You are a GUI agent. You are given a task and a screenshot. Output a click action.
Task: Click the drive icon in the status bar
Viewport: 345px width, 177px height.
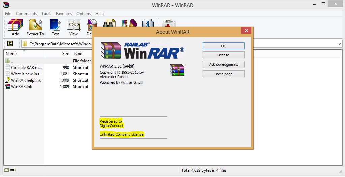coord(7,170)
